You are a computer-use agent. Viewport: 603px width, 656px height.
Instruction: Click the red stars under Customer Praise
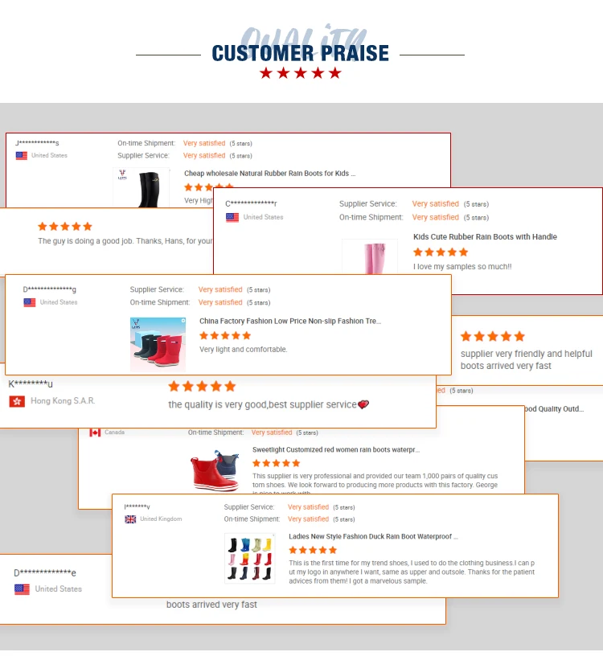click(301, 73)
